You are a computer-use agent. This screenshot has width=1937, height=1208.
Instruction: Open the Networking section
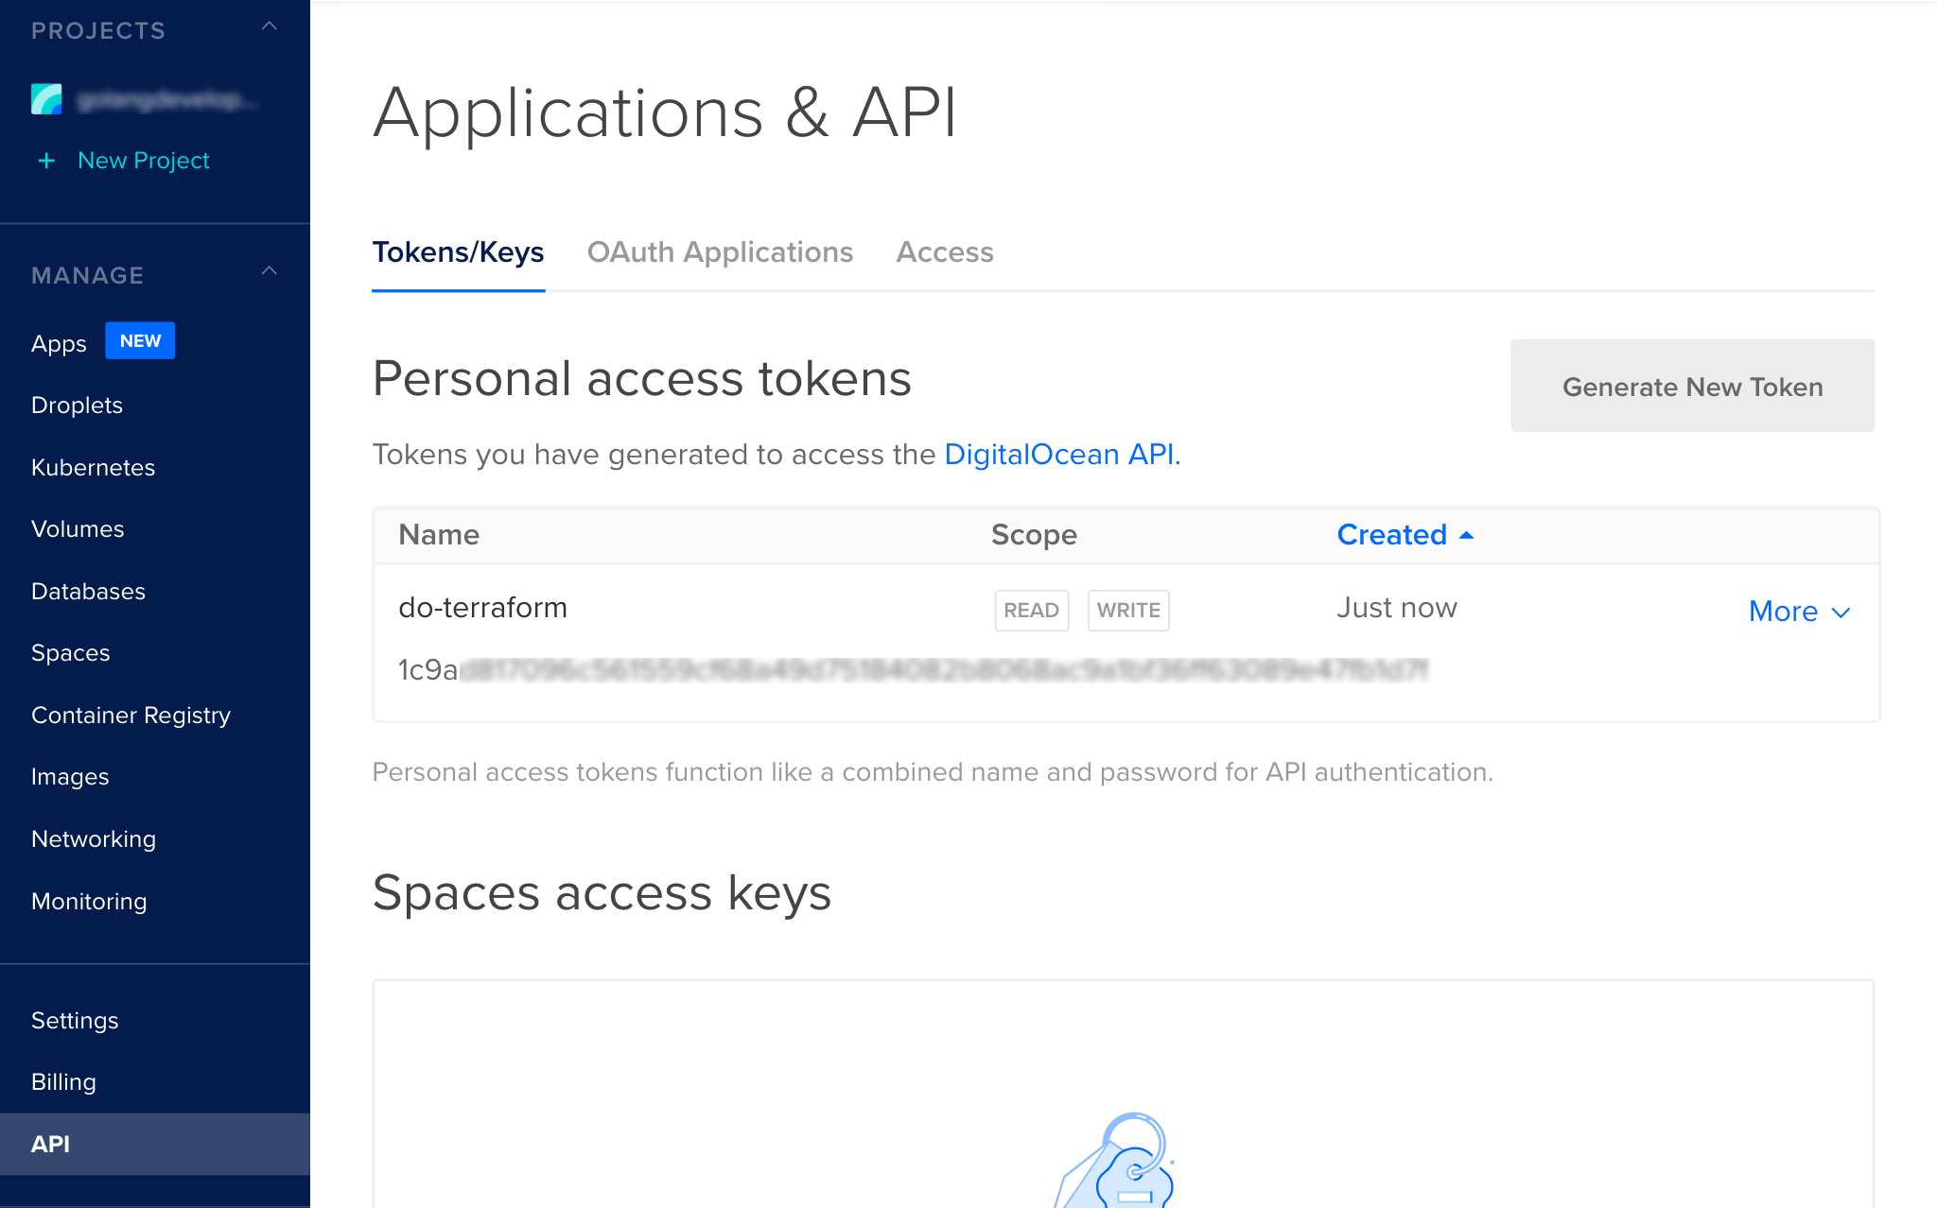click(93, 838)
